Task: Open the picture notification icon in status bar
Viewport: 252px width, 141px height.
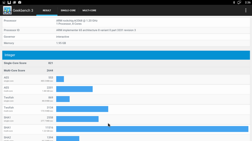Action: pos(4,2)
